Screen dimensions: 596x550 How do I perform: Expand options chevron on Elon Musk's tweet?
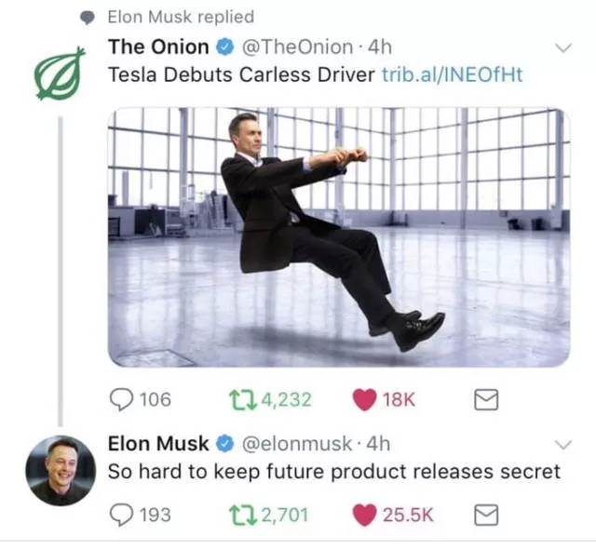point(563,444)
